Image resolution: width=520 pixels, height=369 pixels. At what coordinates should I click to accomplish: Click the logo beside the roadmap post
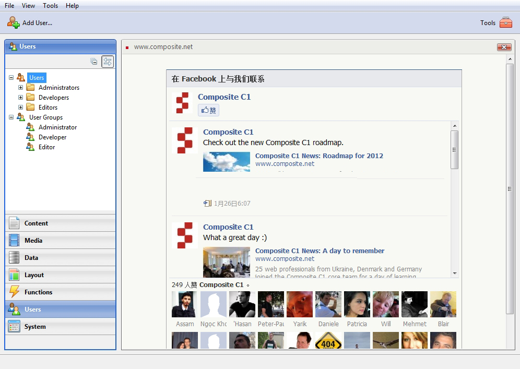tap(185, 140)
